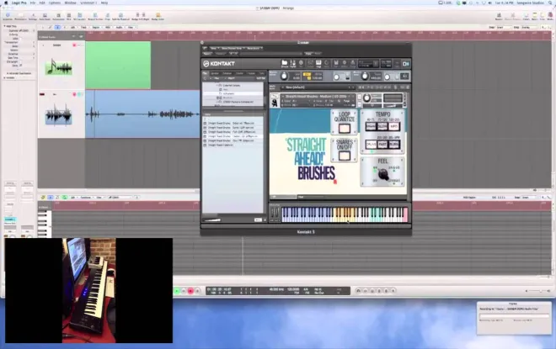Click the Kontakt Purge icon

coord(352,63)
